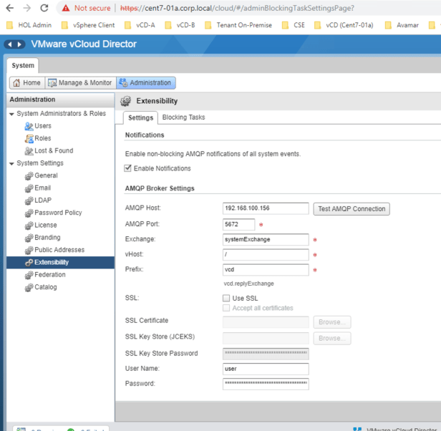441x431 pixels.
Task: Collapse System Administrators & Roles tree
Action: pyautogui.click(x=11, y=114)
